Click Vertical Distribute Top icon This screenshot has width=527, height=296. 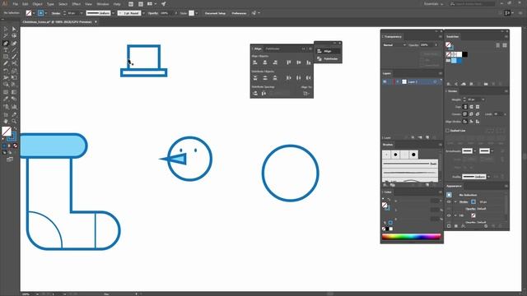[x=255, y=78]
